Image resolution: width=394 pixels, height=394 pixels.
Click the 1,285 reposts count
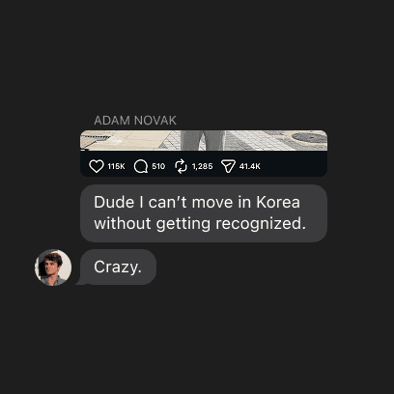point(202,166)
